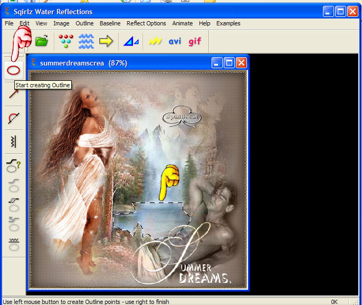The height and width of the screenshot is (305, 362).
Task: Maximize the summerdreamscrea image window
Action: point(229,63)
